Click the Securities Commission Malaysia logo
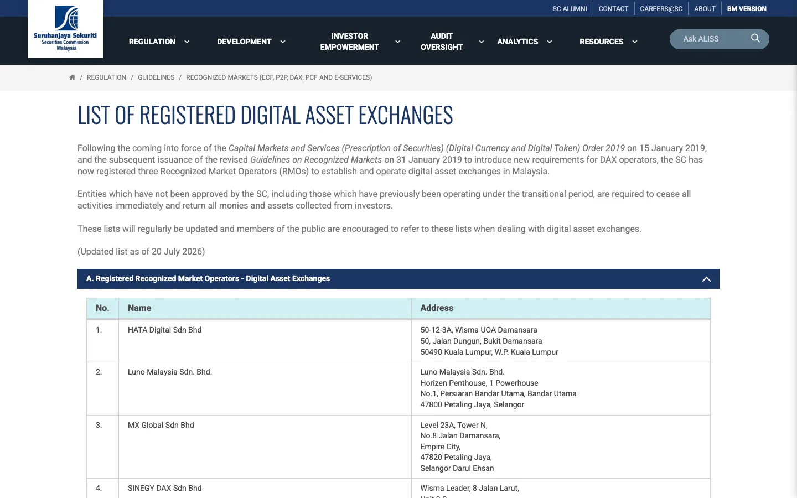This screenshot has width=797, height=498. tap(65, 29)
